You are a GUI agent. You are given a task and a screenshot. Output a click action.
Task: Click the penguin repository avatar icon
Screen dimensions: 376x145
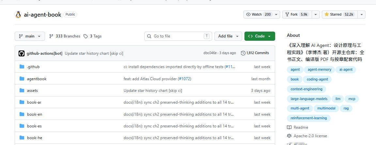pyautogui.click(x=18, y=15)
